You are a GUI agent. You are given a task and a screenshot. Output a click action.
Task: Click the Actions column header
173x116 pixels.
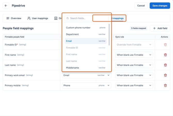pos(164,37)
